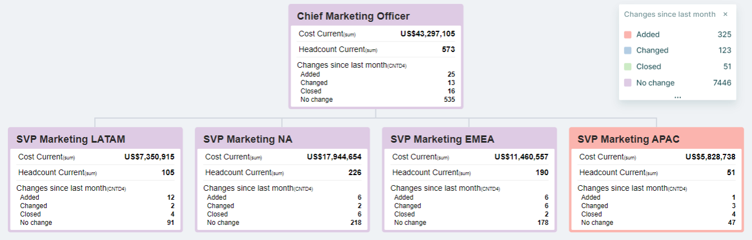The width and height of the screenshot is (752, 240).
Task: Click the Added legend label
Action: [648, 35]
